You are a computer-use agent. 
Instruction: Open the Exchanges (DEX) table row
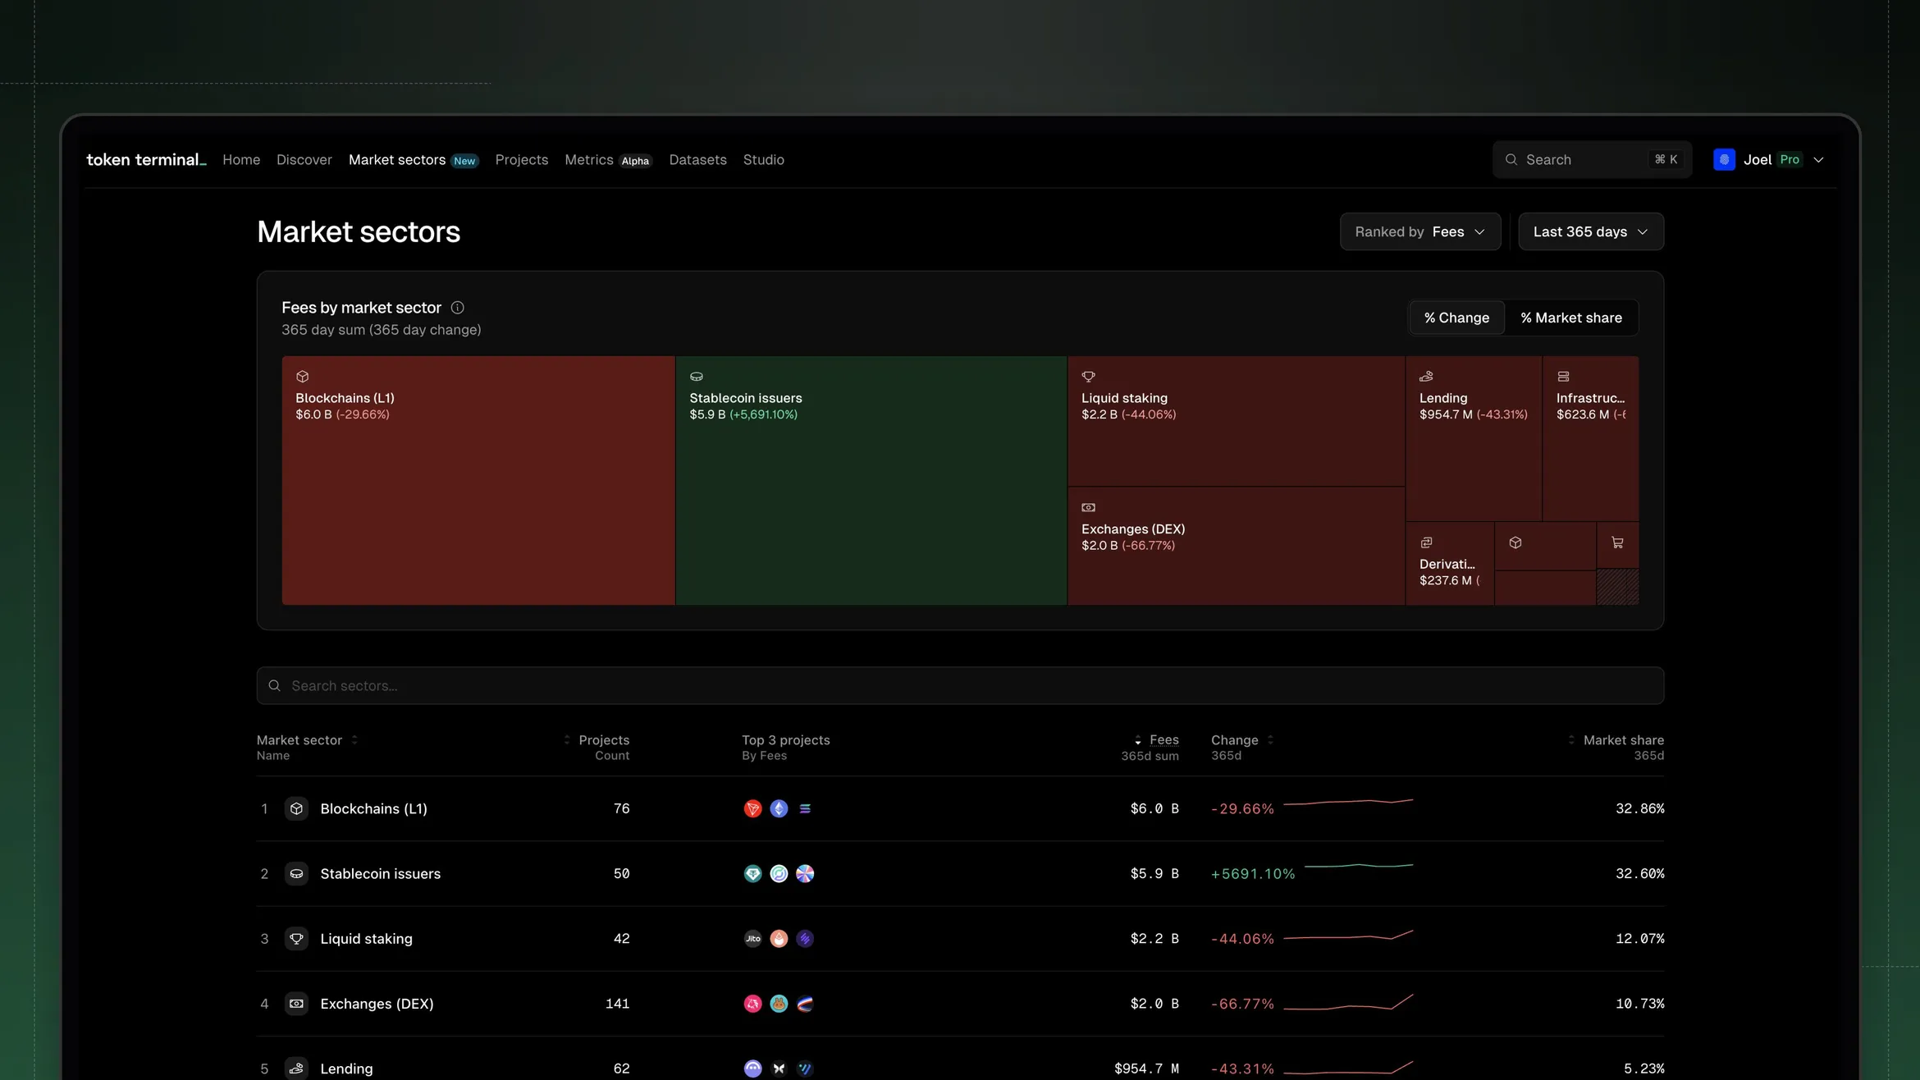click(x=960, y=1003)
